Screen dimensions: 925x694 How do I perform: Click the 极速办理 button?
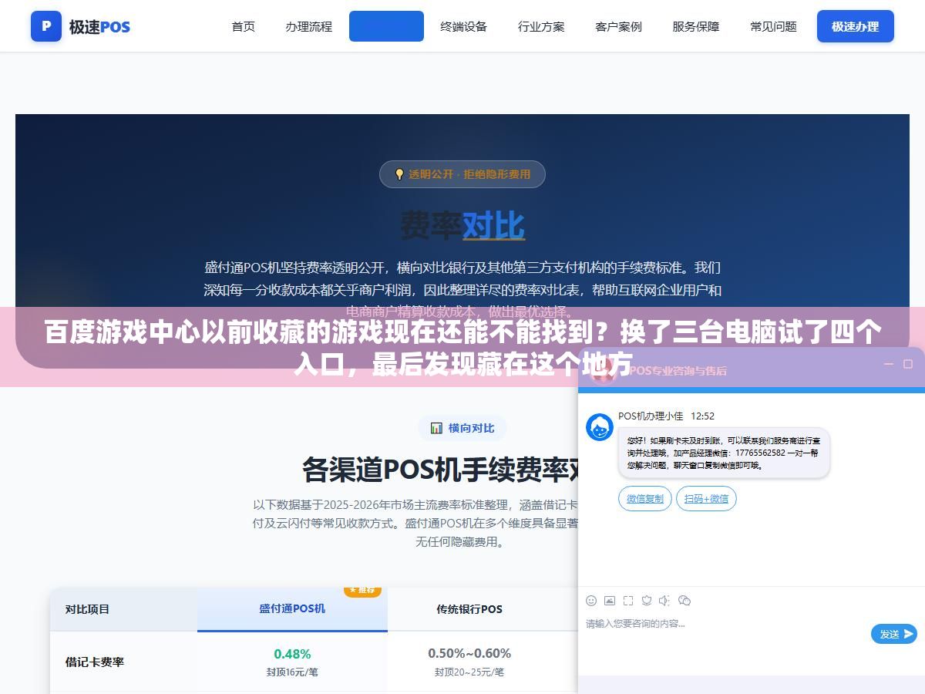(x=855, y=26)
